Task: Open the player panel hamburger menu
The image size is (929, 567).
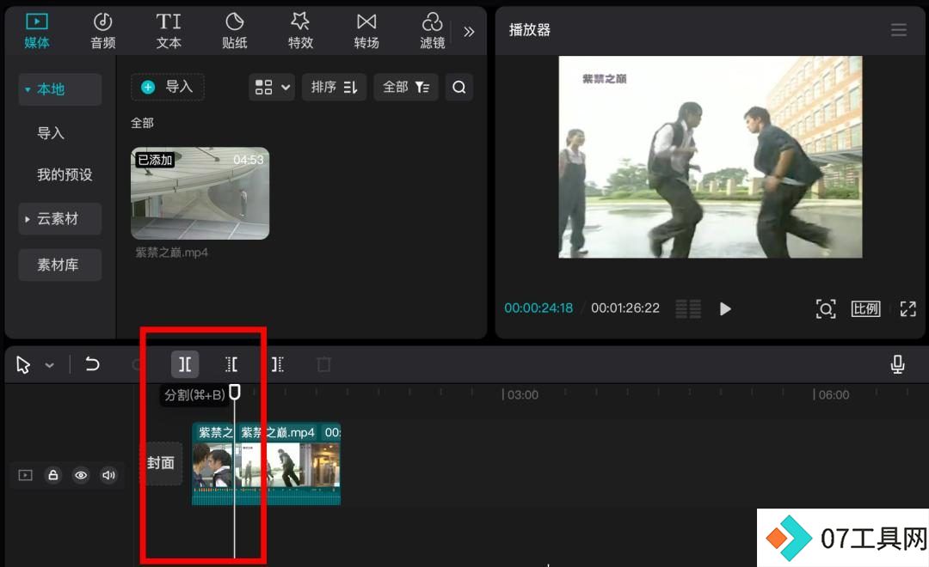Action: [899, 30]
